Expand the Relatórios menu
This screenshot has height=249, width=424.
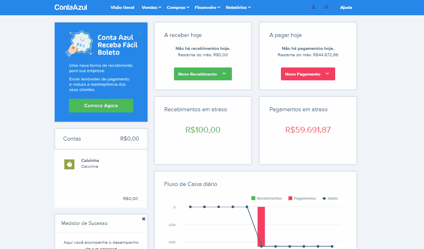pos(238,7)
